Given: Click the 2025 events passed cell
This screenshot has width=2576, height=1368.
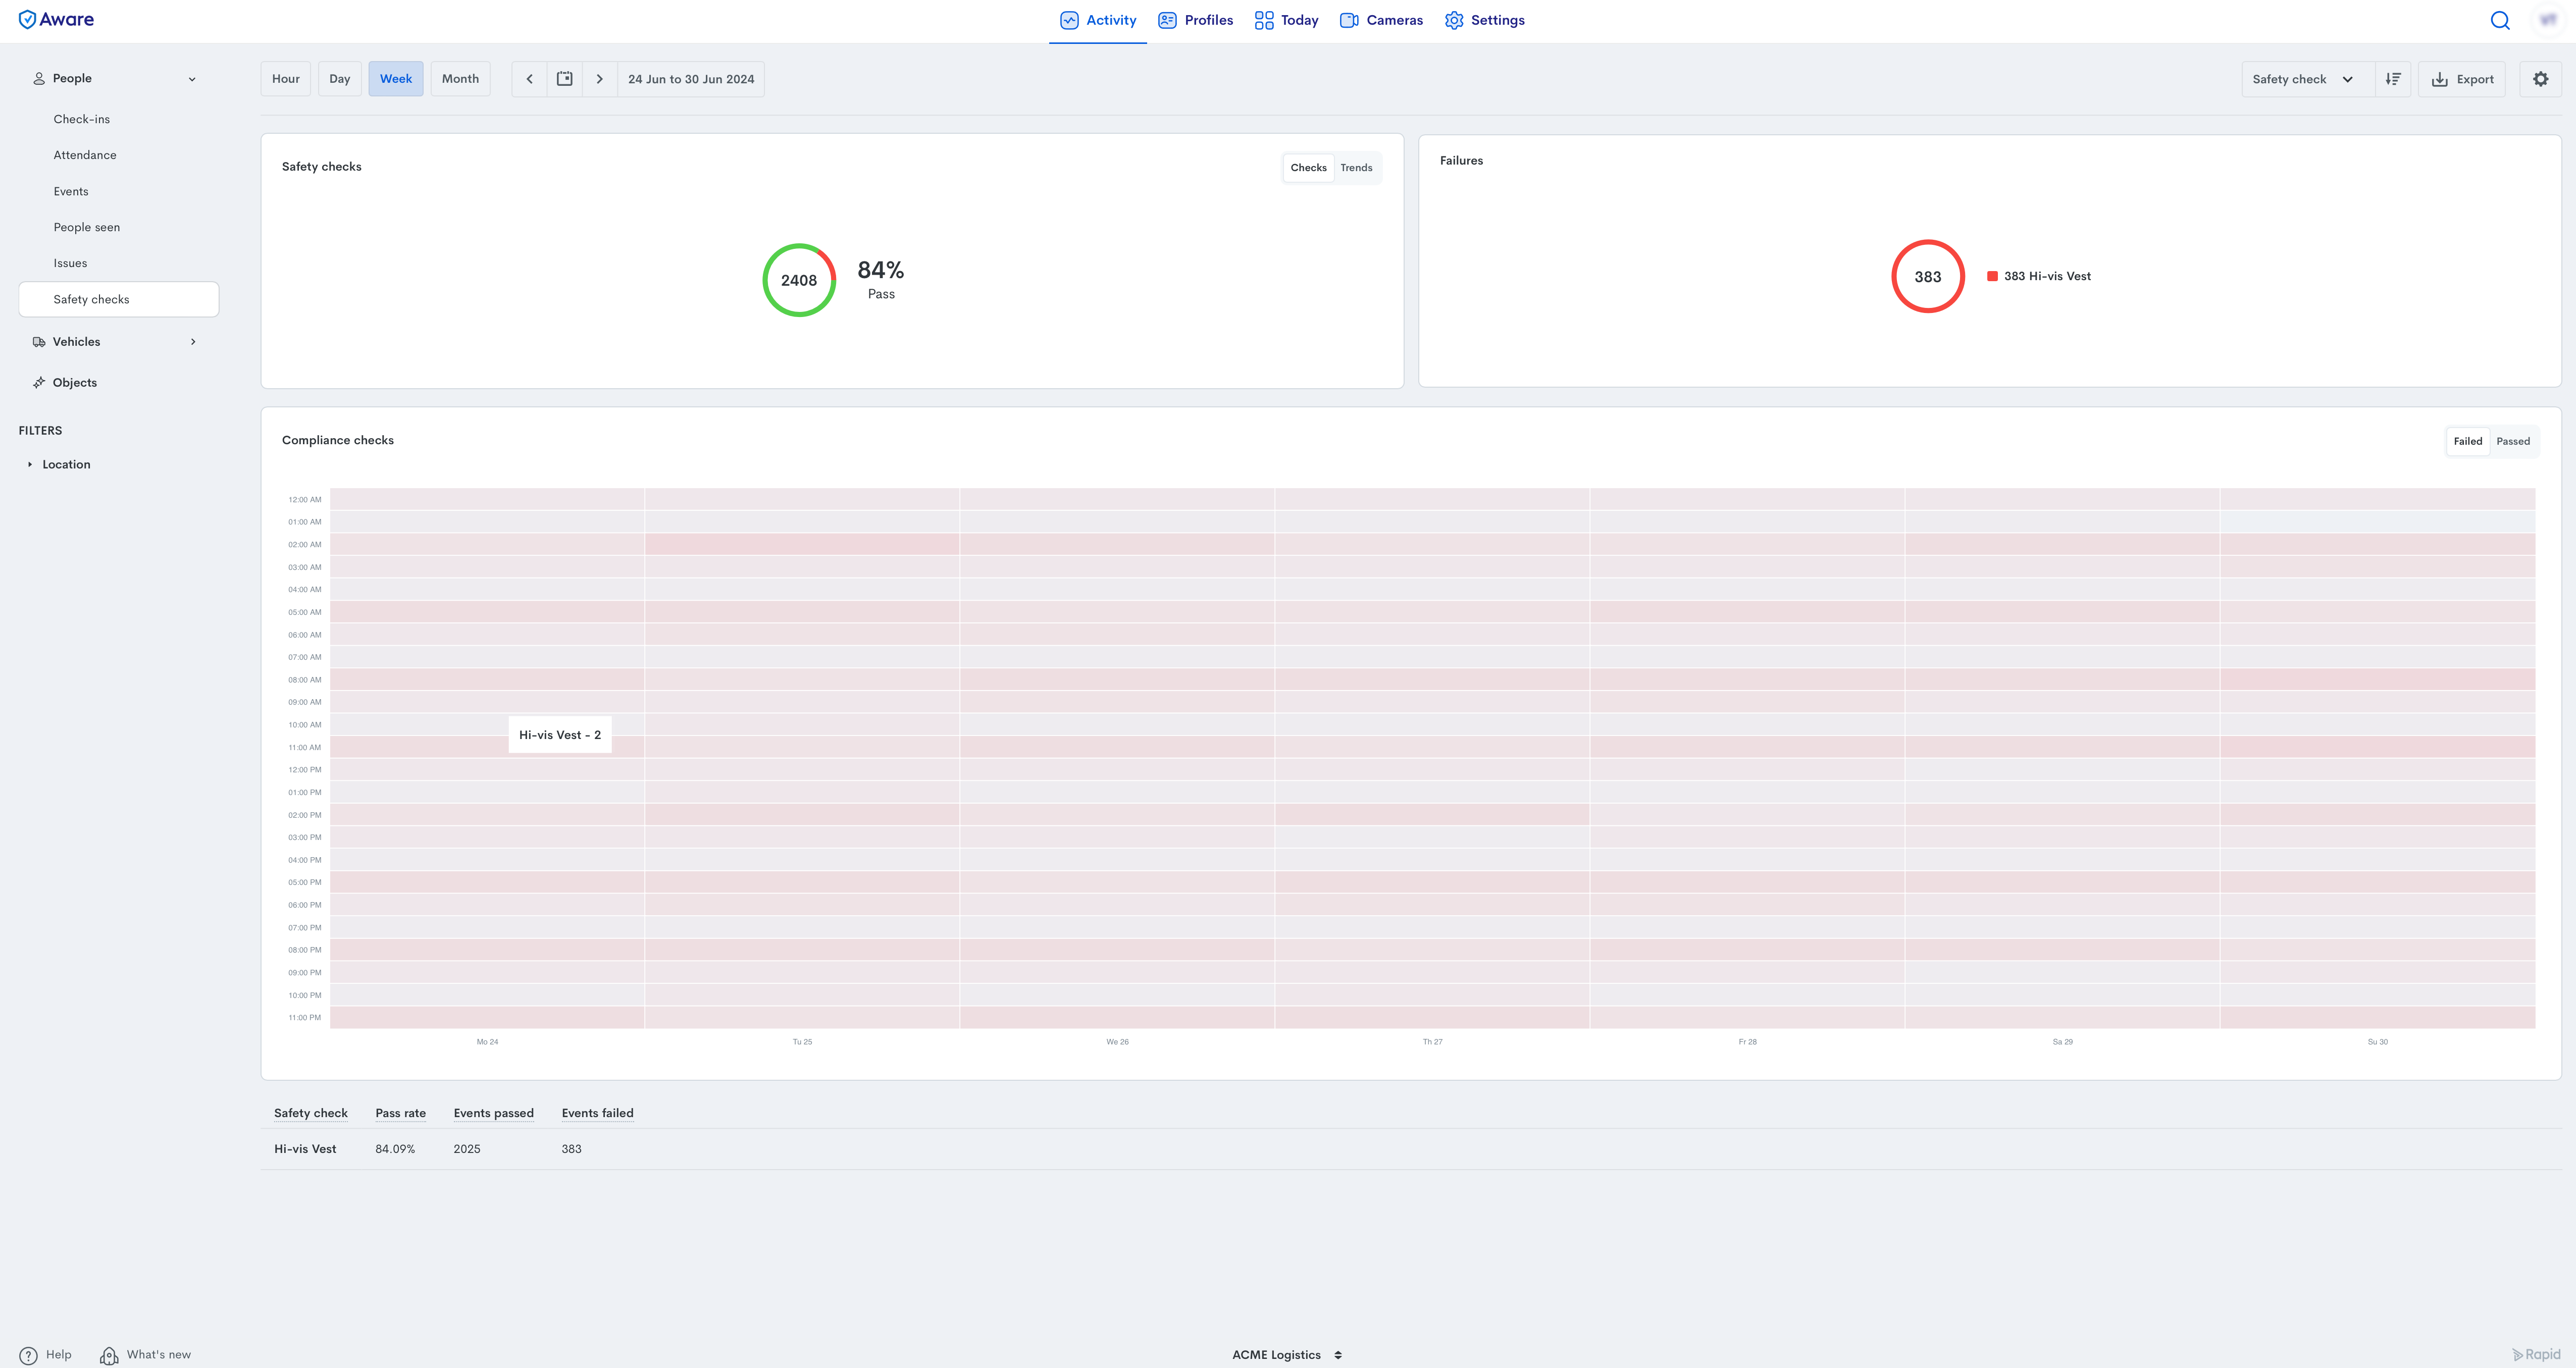Looking at the screenshot, I should [x=467, y=1149].
